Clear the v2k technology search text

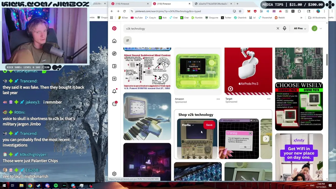[278, 28]
